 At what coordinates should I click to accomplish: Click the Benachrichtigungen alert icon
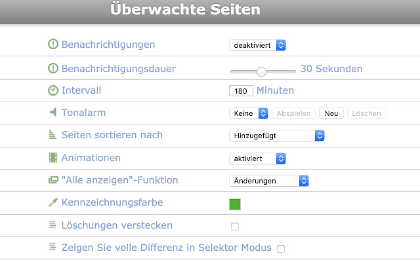coord(53,45)
